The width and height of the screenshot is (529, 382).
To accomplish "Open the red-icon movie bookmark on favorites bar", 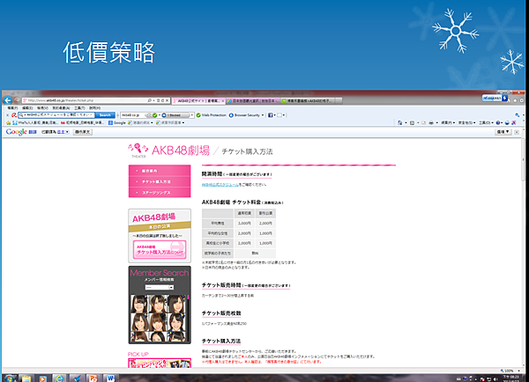I will pyautogui.click(x=83, y=122).
